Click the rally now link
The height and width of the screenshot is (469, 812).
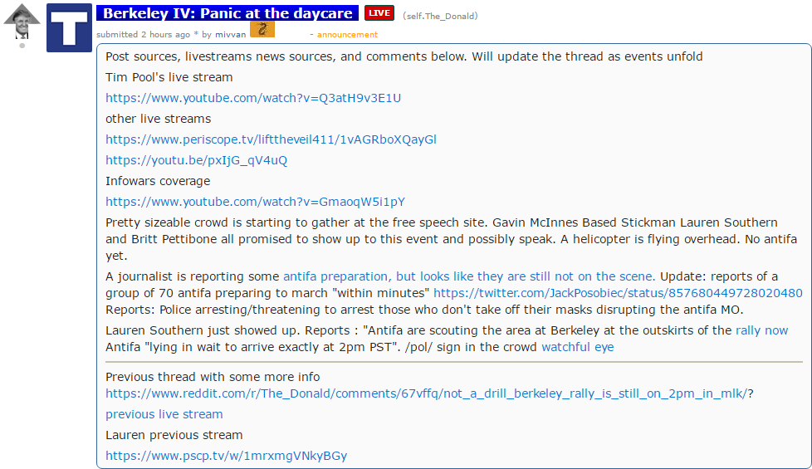pos(761,330)
